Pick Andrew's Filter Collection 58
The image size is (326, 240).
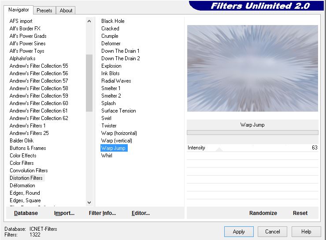39,88
